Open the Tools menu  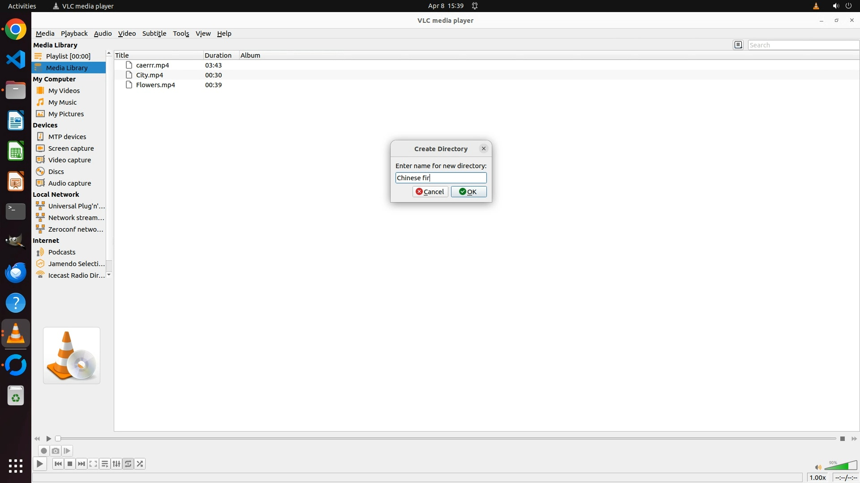pyautogui.click(x=181, y=34)
